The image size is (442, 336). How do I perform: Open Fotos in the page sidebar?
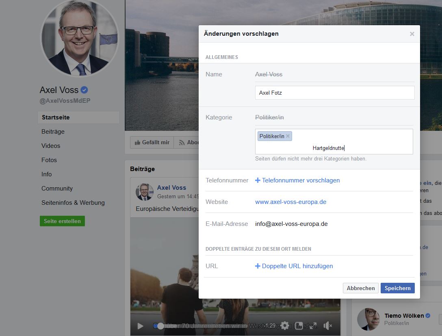click(x=49, y=160)
